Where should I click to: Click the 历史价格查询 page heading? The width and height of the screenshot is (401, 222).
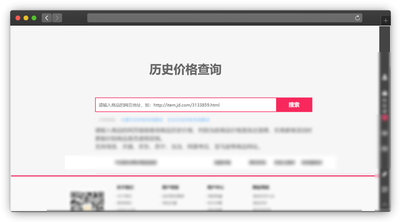point(185,69)
